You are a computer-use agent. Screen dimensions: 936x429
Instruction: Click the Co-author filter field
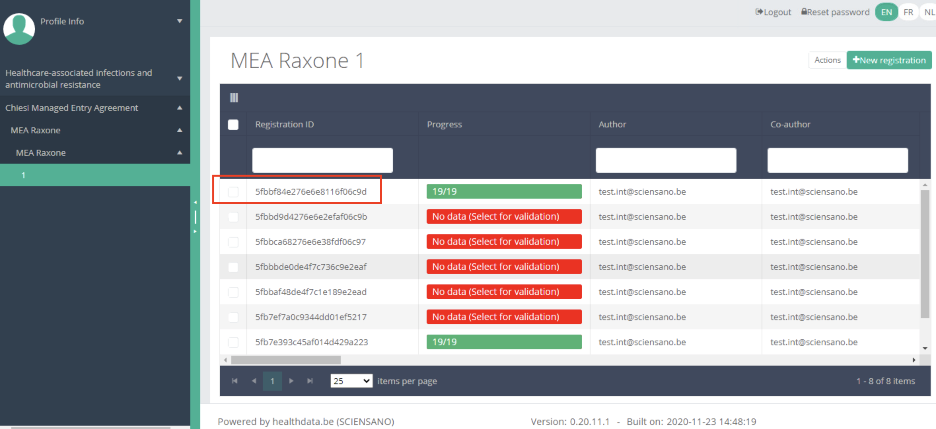point(838,160)
